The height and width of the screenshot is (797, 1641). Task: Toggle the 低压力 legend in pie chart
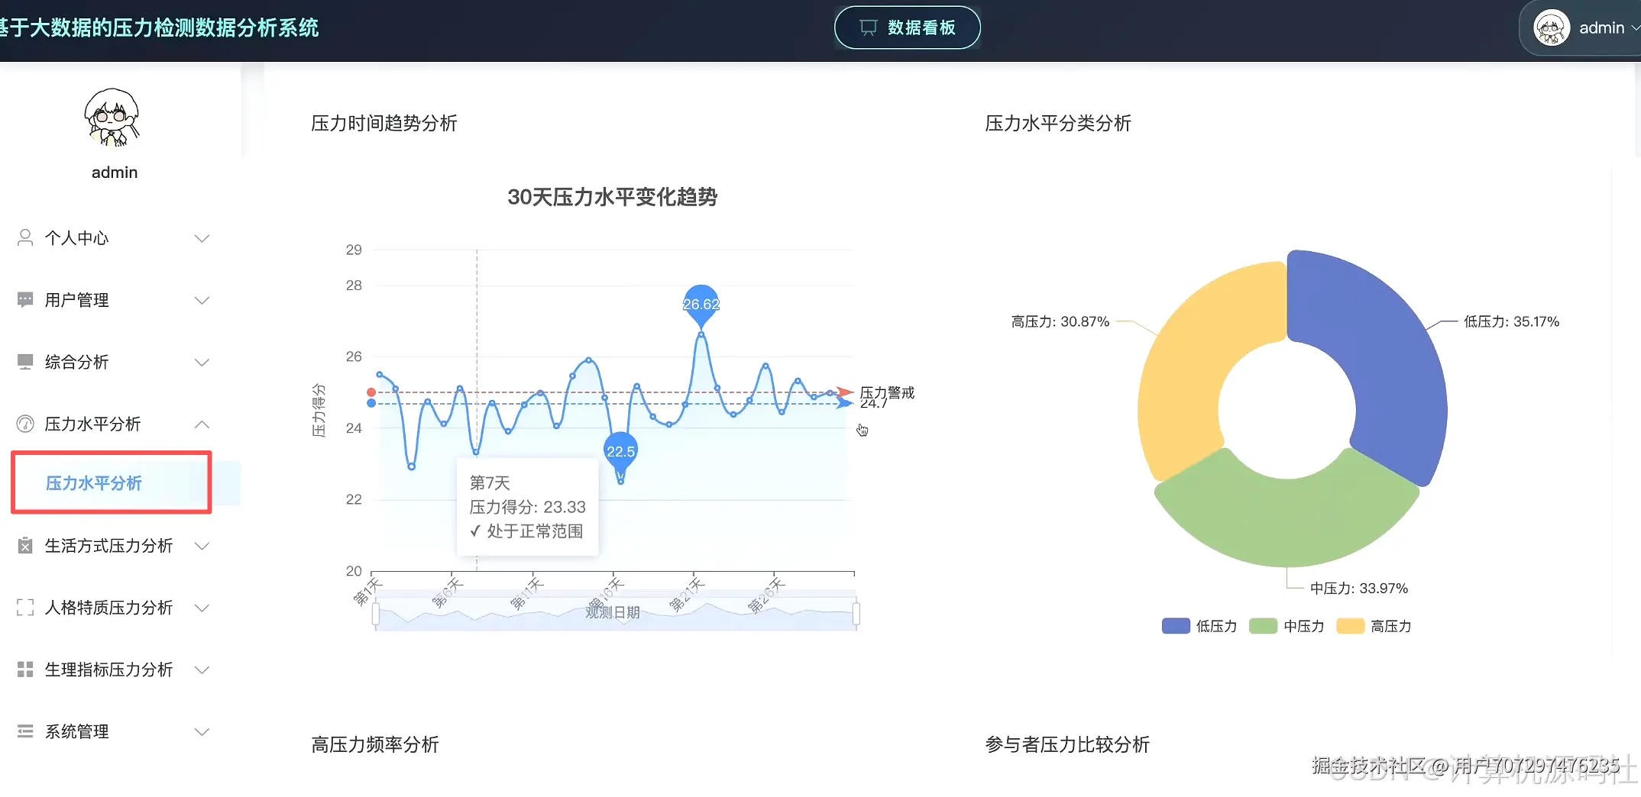[x=1199, y=626]
